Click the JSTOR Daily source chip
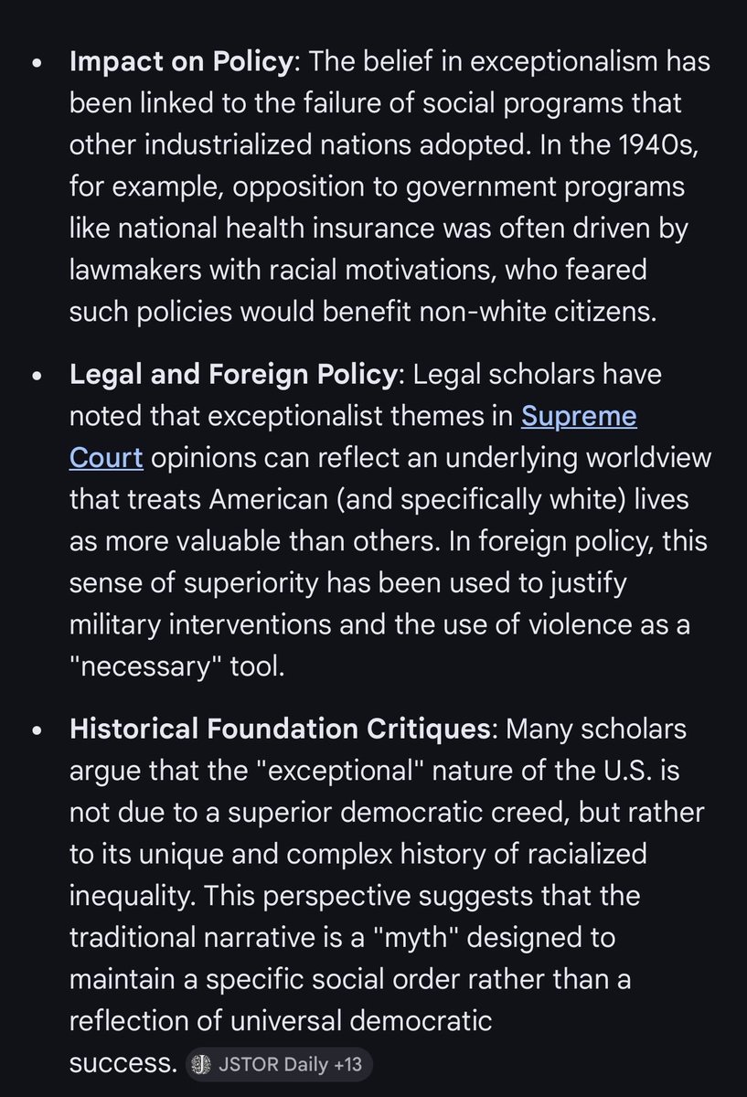 click(x=280, y=1064)
